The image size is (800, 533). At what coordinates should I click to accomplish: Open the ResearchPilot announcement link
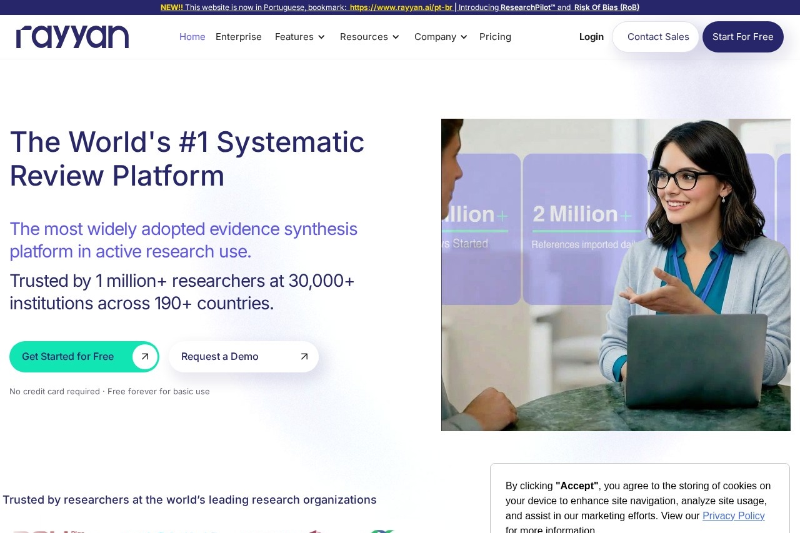(527, 7)
